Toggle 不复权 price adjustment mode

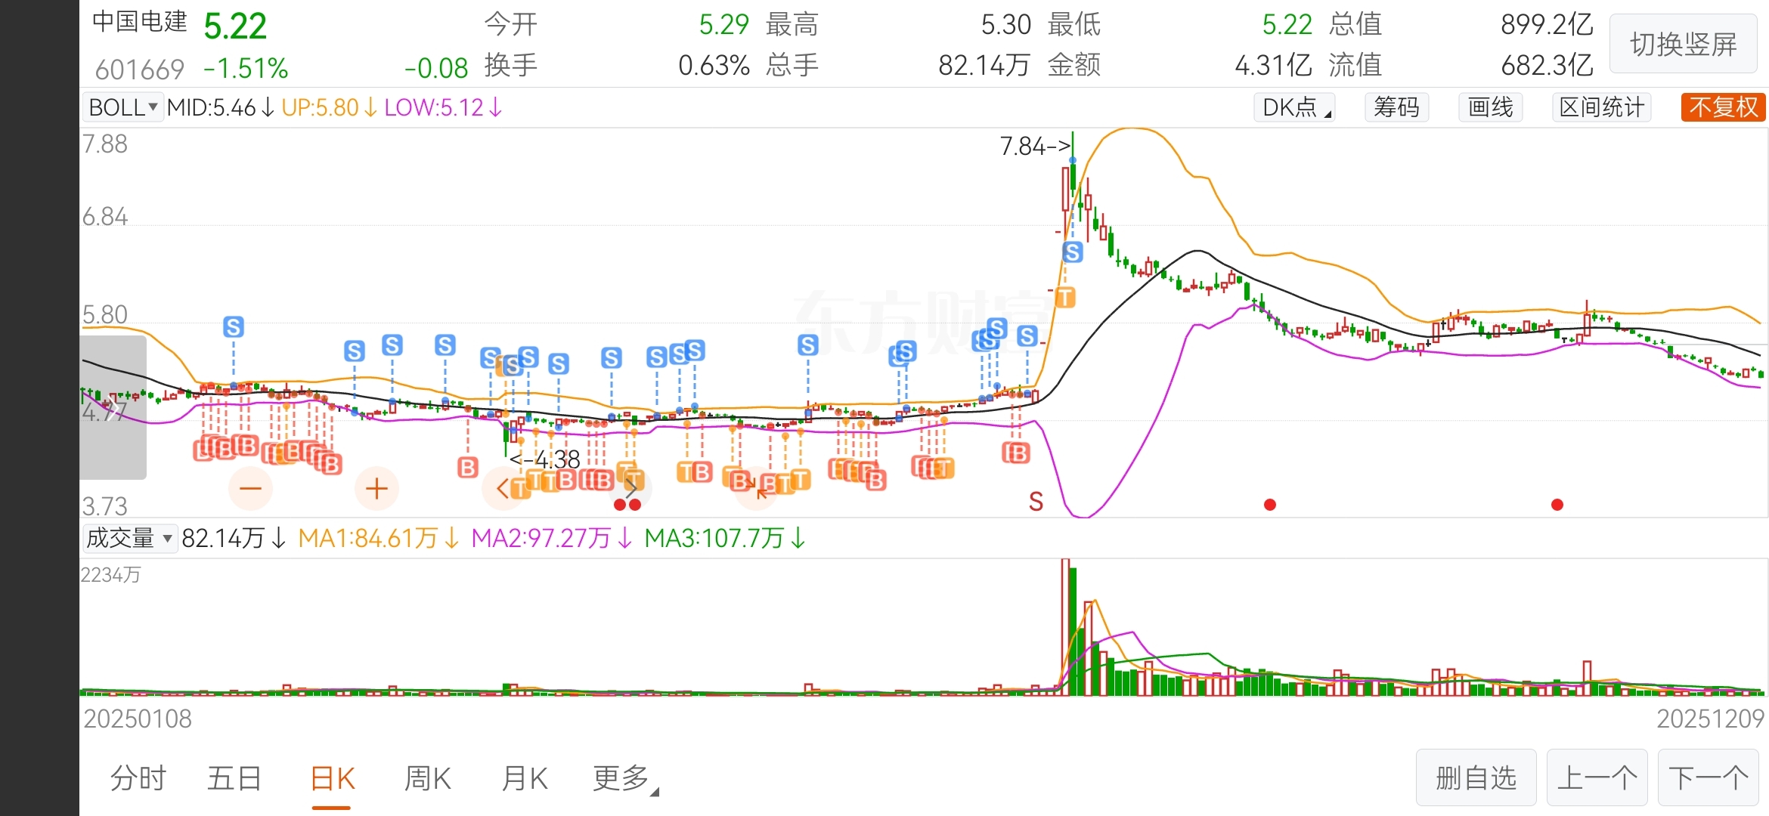pyautogui.click(x=1723, y=107)
